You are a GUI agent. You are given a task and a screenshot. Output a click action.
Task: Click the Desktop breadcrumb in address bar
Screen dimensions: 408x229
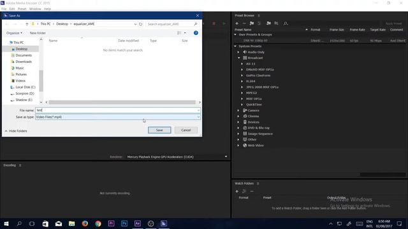pos(62,24)
